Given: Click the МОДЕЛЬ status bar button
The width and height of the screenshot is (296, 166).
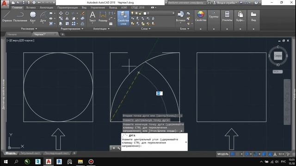Looking at the screenshot, I should point(223,154).
